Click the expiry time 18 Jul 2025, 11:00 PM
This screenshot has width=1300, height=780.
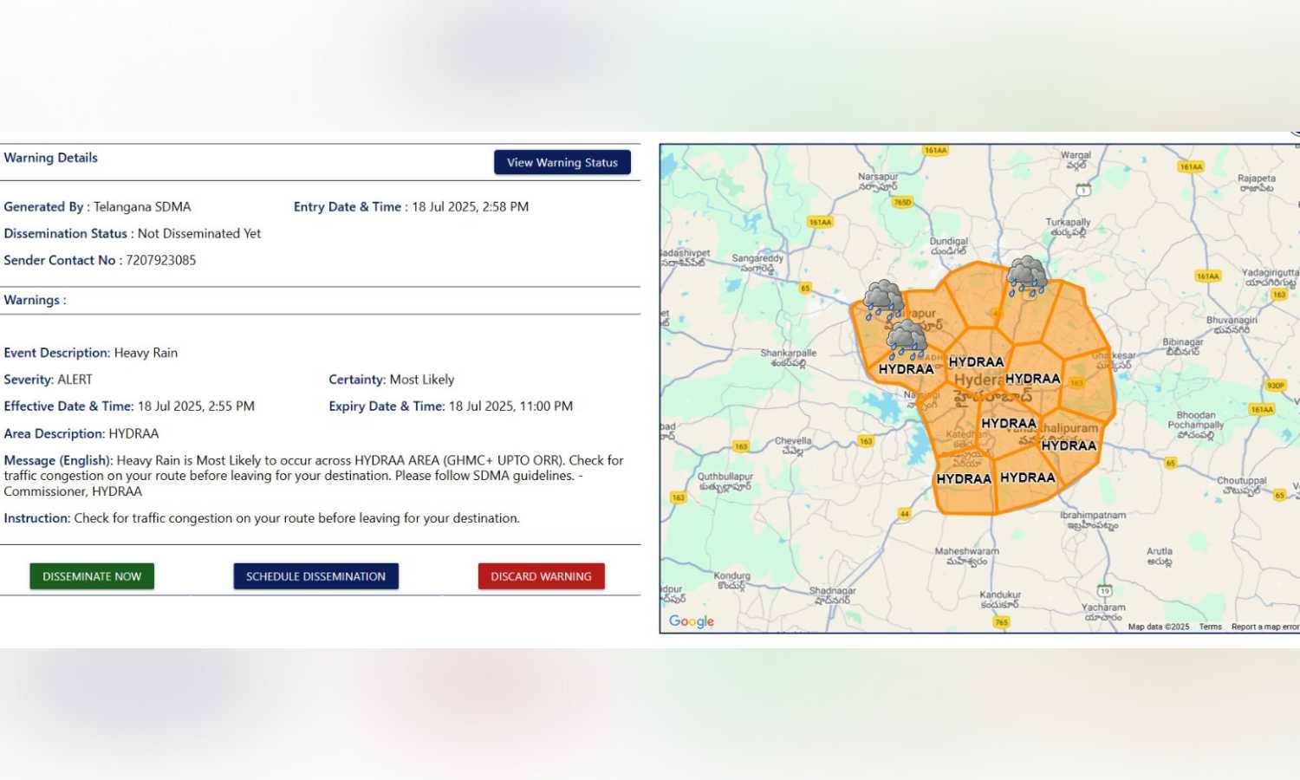click(x=510, y=406)
